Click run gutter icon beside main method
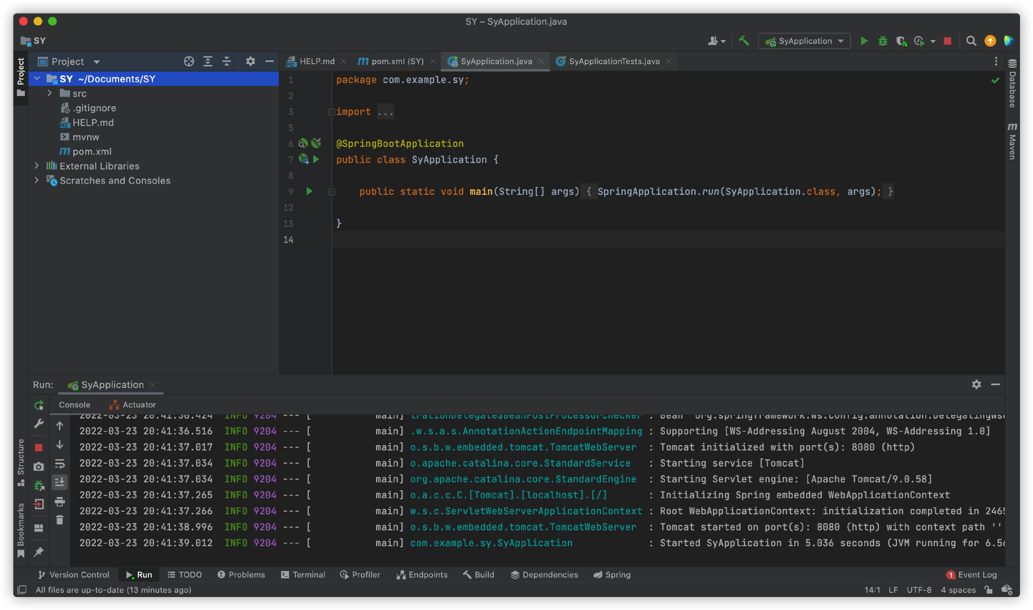The height and width of the screenshot is (610, 1033). 309,191
